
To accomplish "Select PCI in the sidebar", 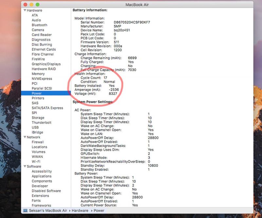I will (x=34, y=84).
